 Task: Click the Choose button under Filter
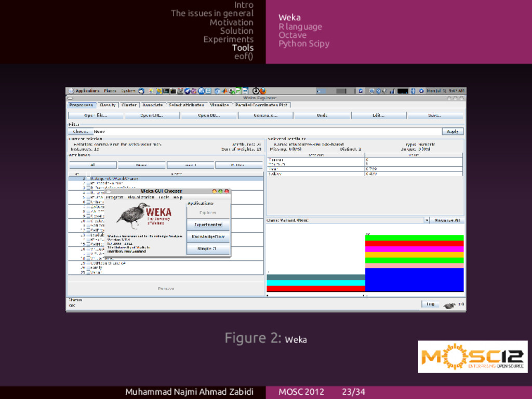click(80, 131)
